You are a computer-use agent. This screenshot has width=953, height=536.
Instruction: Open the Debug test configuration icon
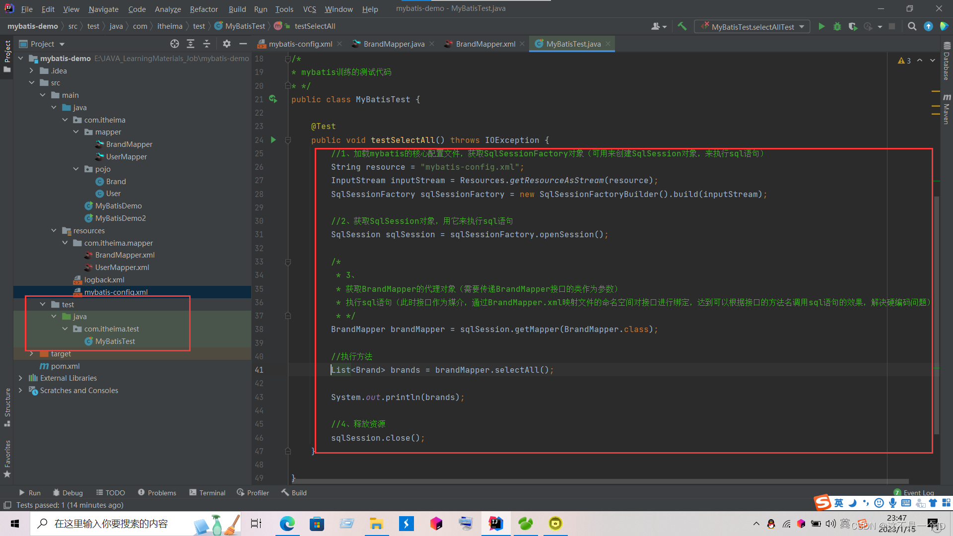[838, 26]
